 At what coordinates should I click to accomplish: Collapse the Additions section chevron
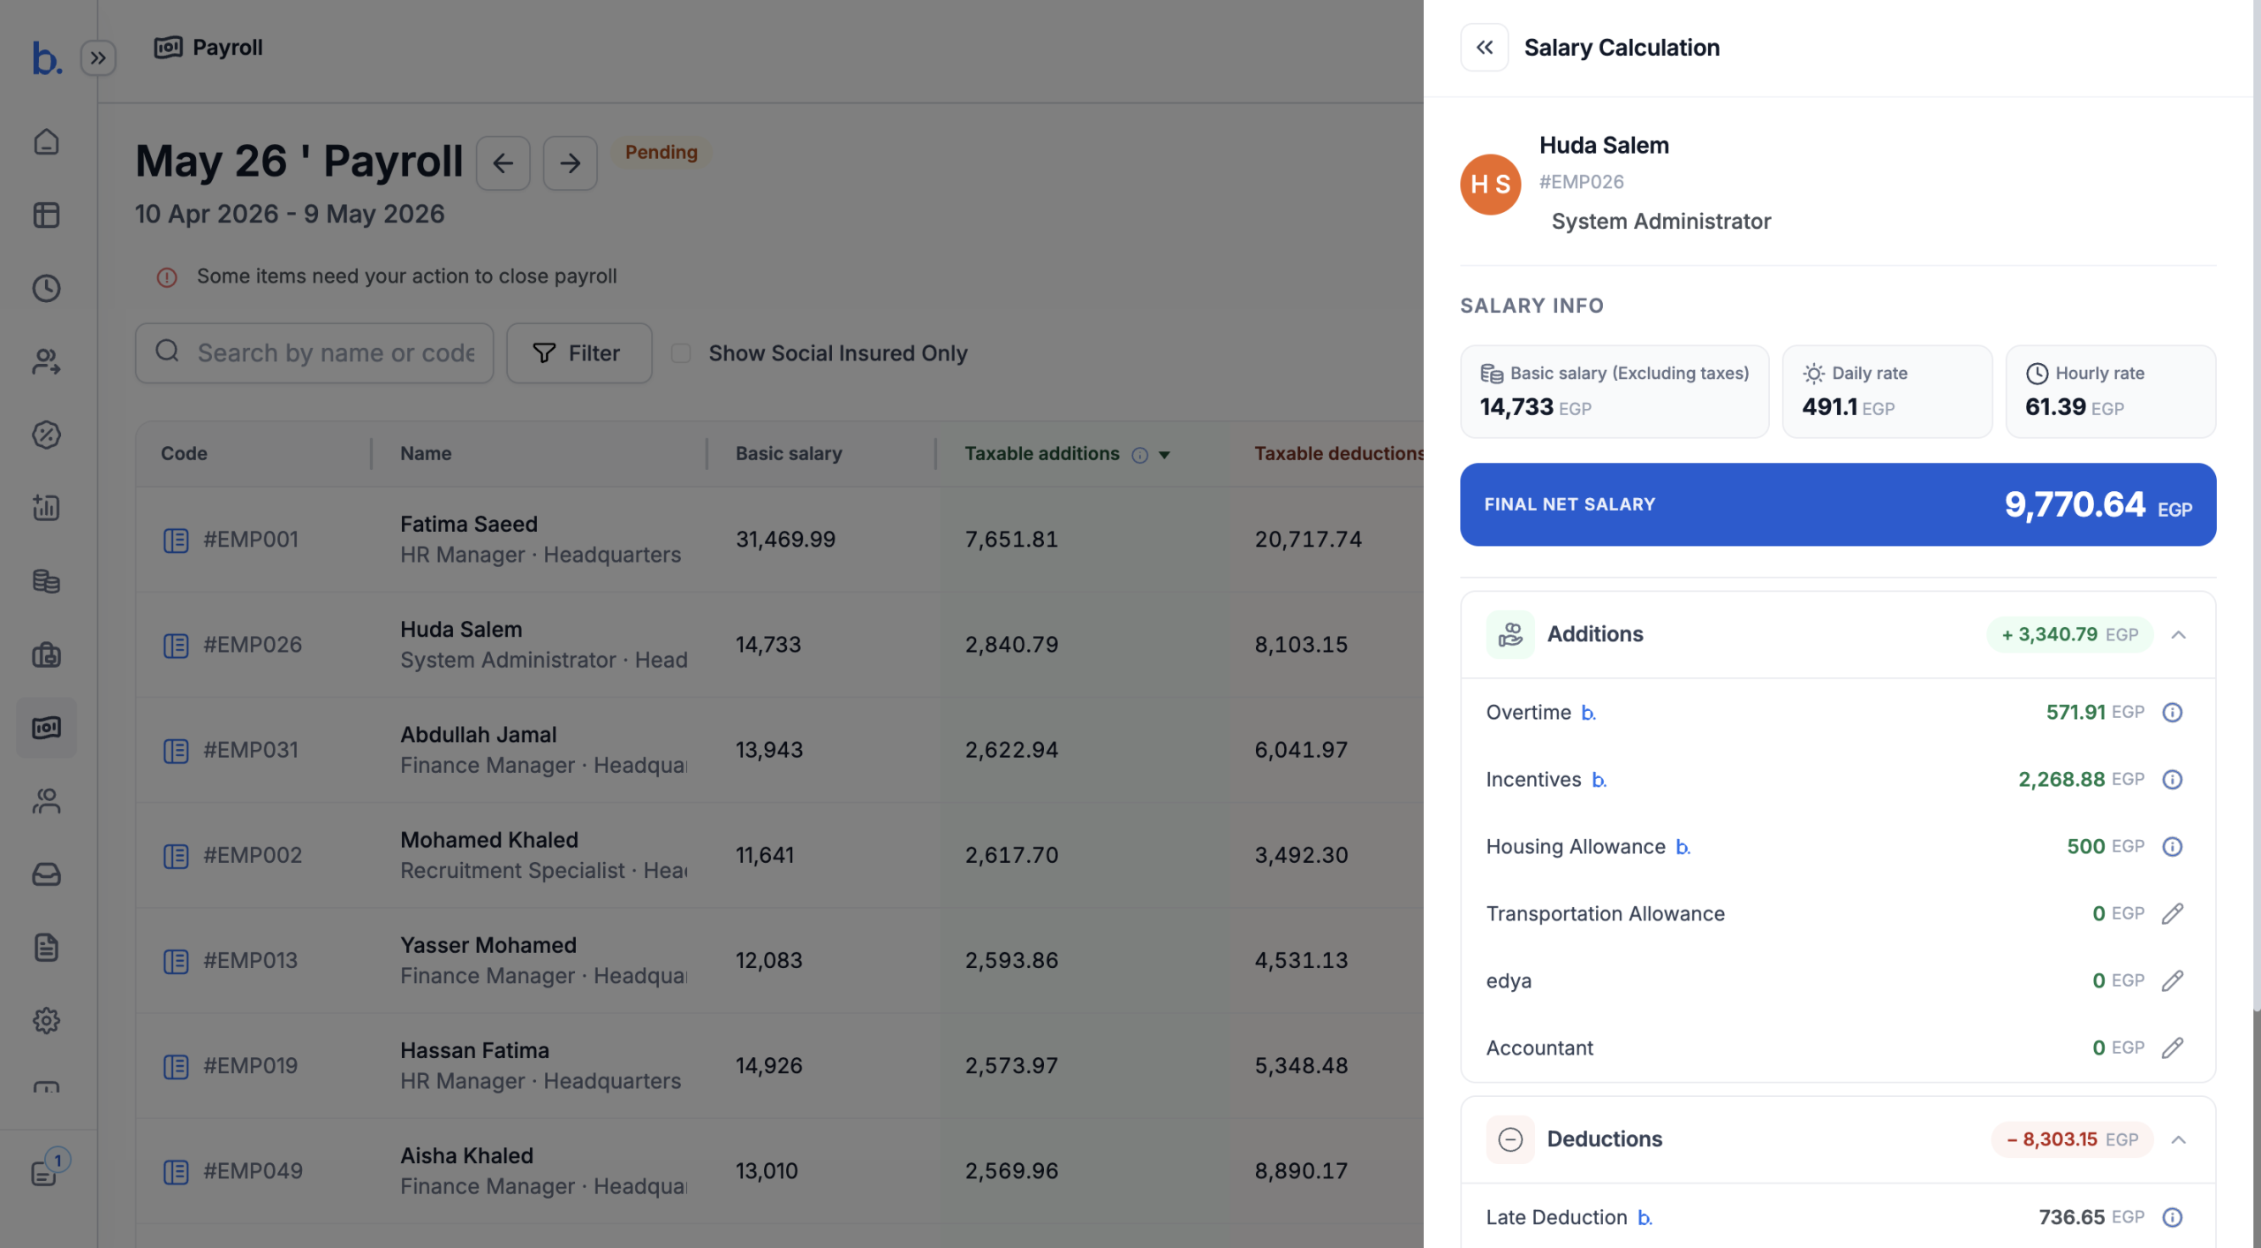pyautogui.click(x=2179, y=634)
